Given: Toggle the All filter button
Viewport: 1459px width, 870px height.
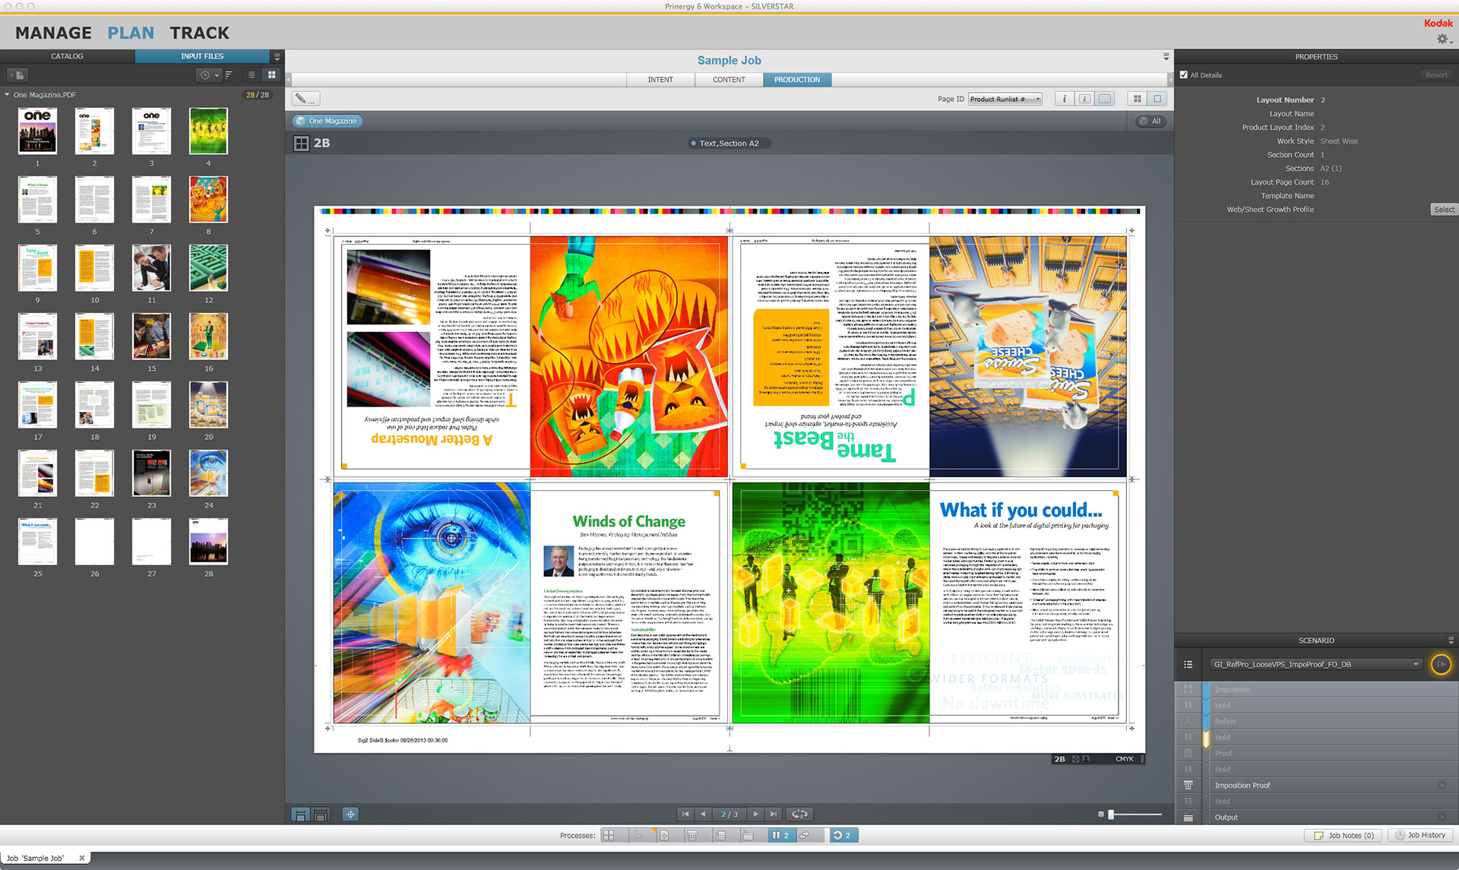Looking at the screenshot, I should [1150, 122].
